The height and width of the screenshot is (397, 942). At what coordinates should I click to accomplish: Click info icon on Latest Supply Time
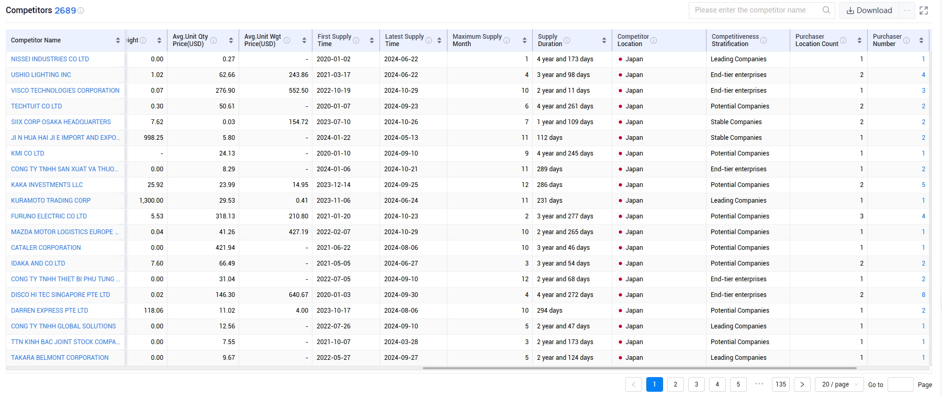(429, 40)
